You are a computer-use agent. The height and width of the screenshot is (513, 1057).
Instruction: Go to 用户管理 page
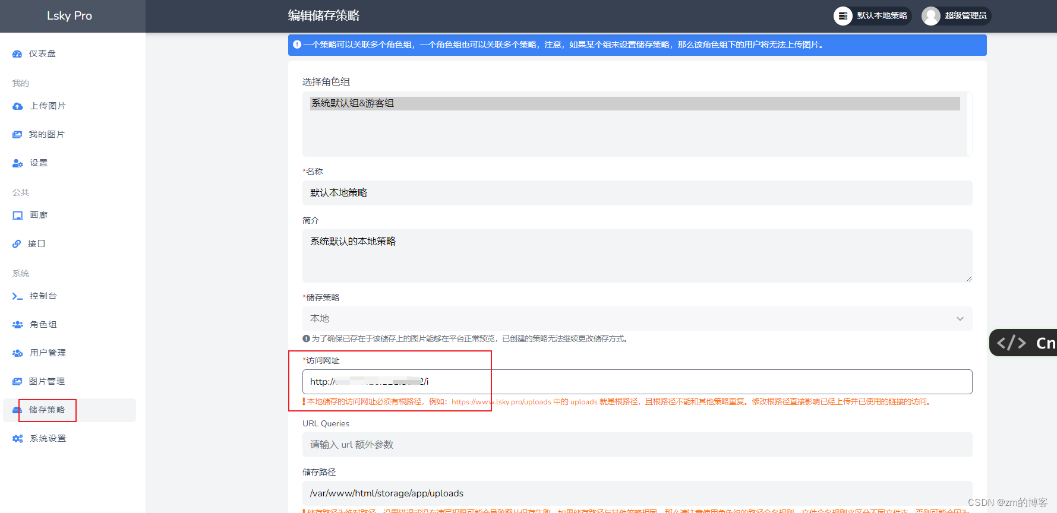coord(70,353)
